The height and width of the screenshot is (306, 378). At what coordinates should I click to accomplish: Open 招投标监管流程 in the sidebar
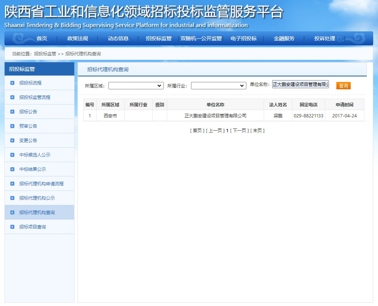[x=35, y=97]
